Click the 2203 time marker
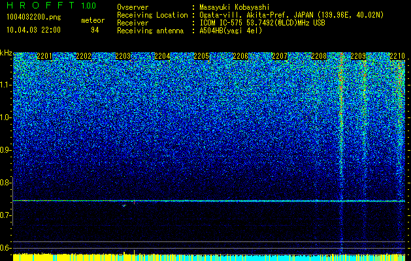This screenshot has width=411, height=261. [123, 55]
